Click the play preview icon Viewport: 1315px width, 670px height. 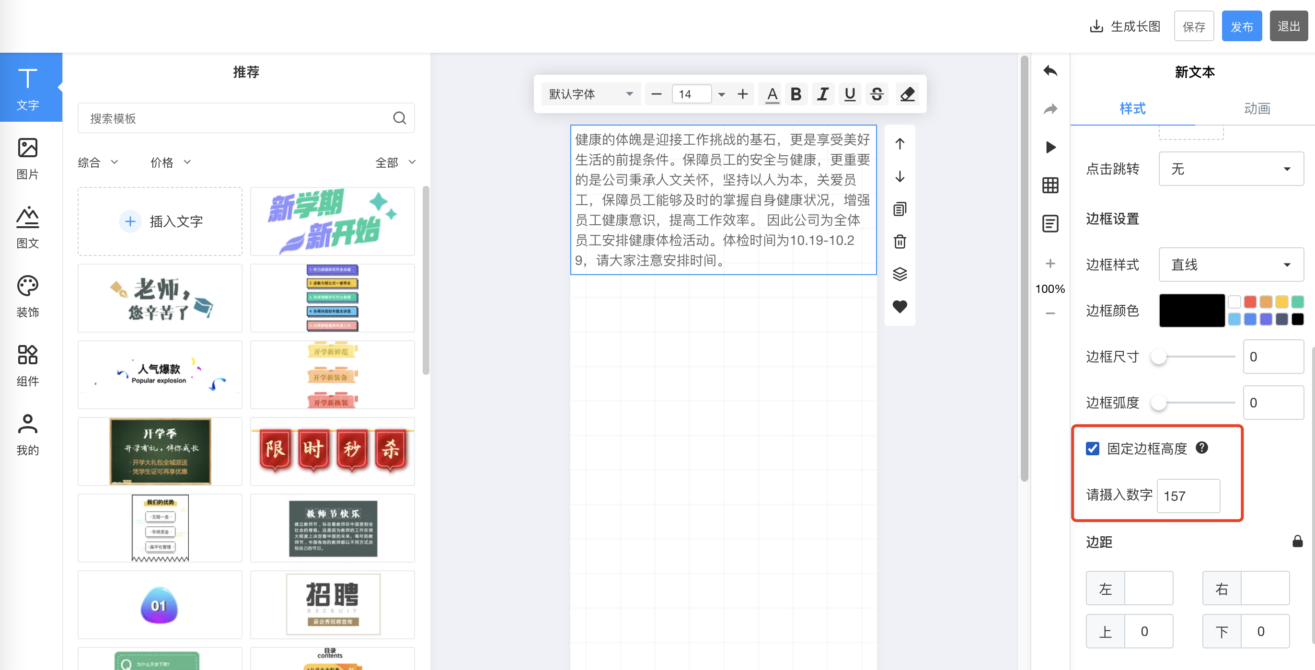1050,147
